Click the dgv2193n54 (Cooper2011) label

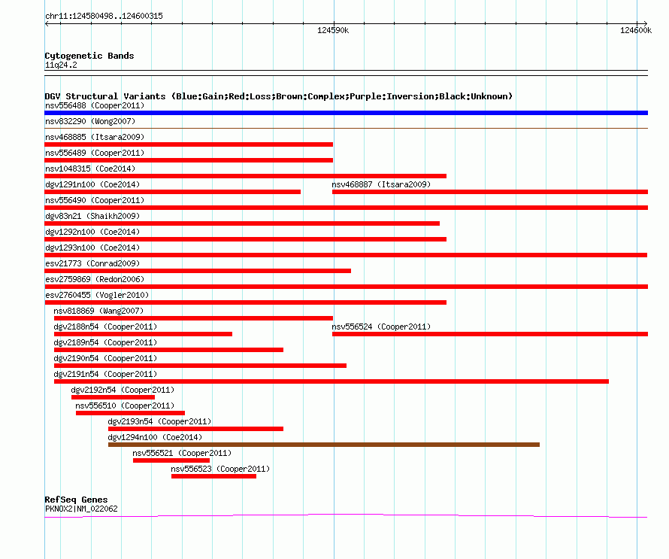tap(159, 421)
